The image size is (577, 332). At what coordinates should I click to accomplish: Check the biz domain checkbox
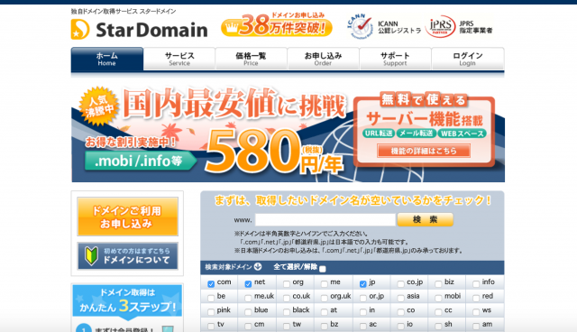coord(438,284)
